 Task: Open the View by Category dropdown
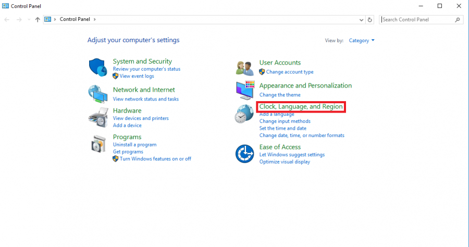pyautogui.click(x=361, y=40)
